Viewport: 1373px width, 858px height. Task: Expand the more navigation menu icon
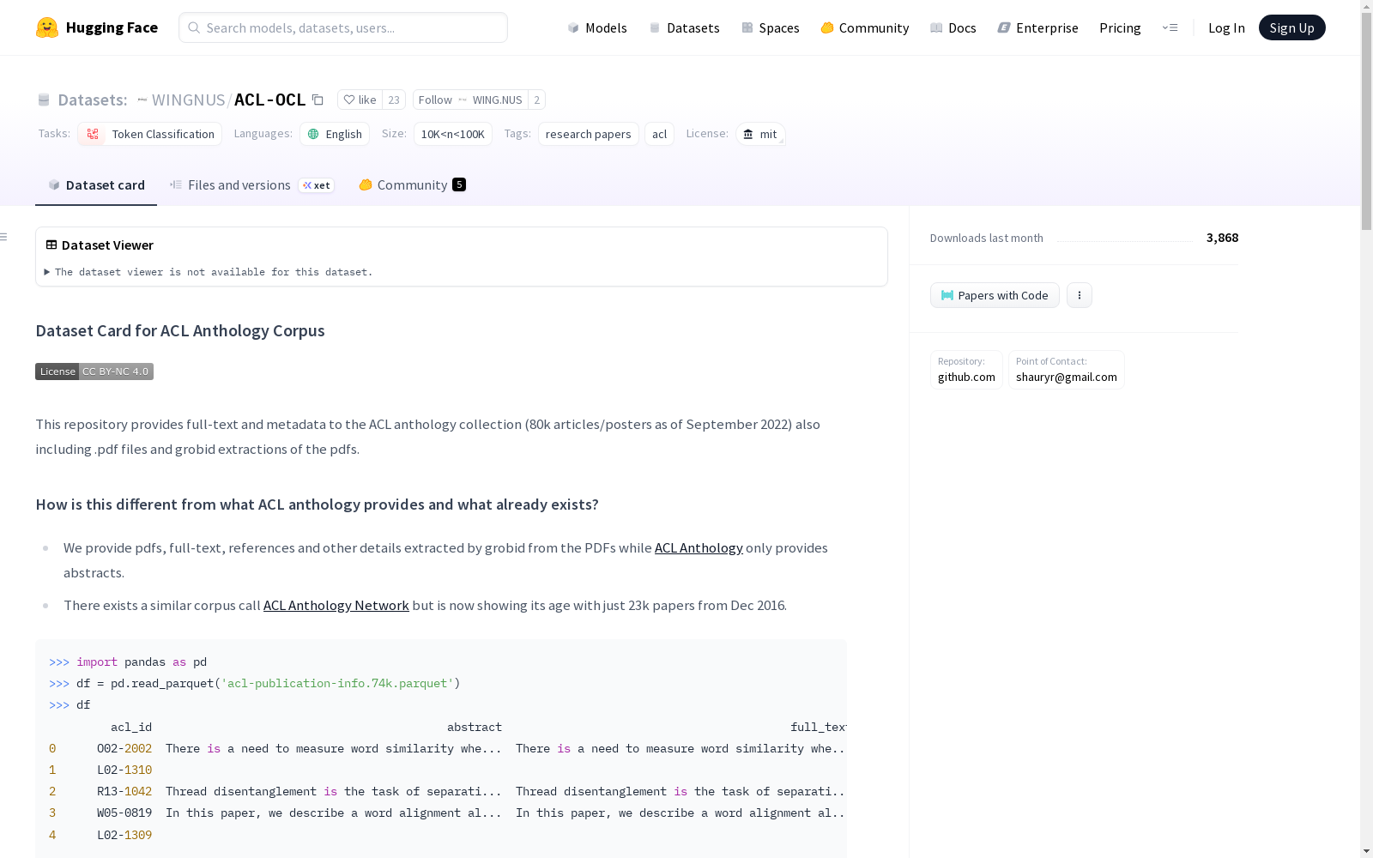[1170, 27]
